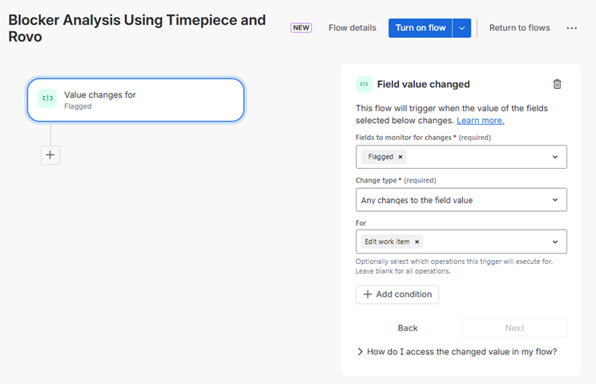Remove the Edit work item chip
596x384 pixels.
point(417,242)
